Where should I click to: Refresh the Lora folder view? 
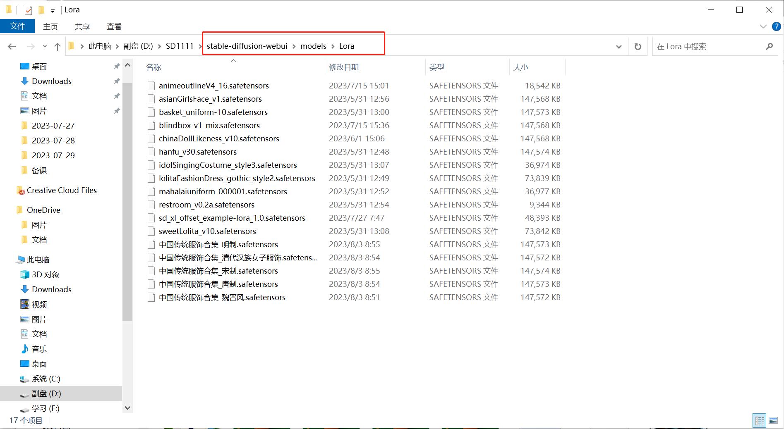tap(638, 47)
